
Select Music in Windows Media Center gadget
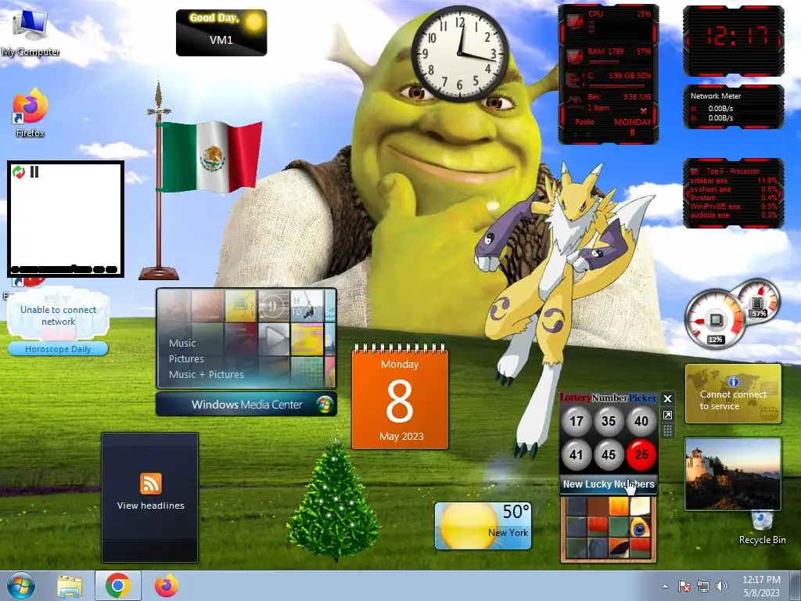coord(182,344)
